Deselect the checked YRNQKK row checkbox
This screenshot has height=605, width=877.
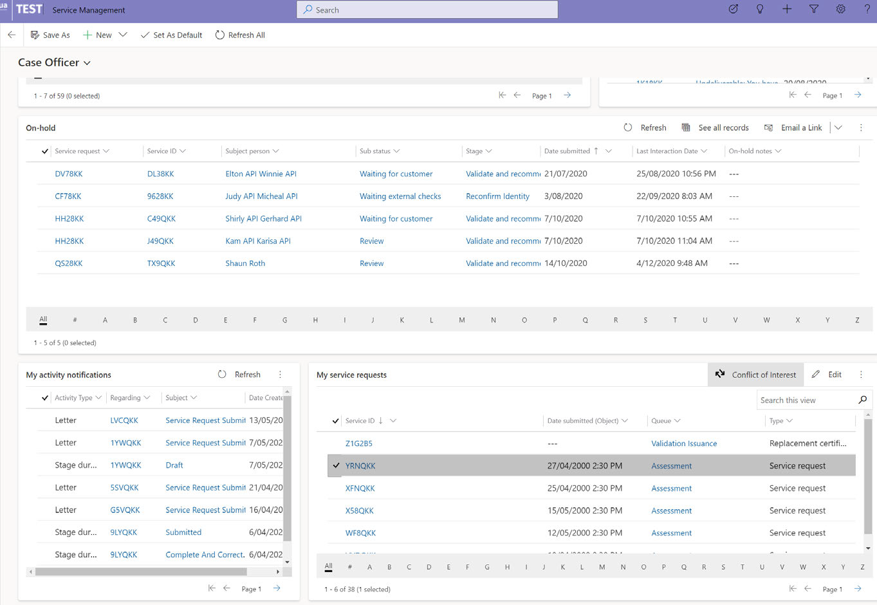[x=336, y=465]
